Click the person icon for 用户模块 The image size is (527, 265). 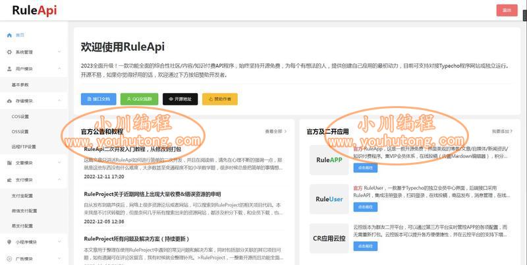pos(9,69)
